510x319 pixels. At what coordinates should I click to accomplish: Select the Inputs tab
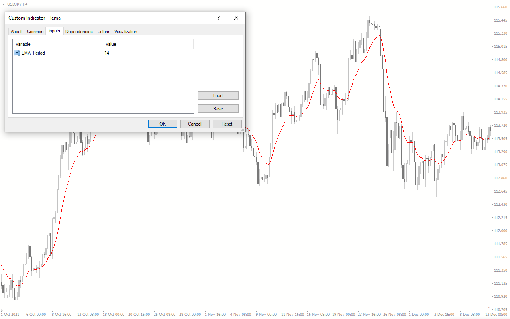(x=54, y=31)
